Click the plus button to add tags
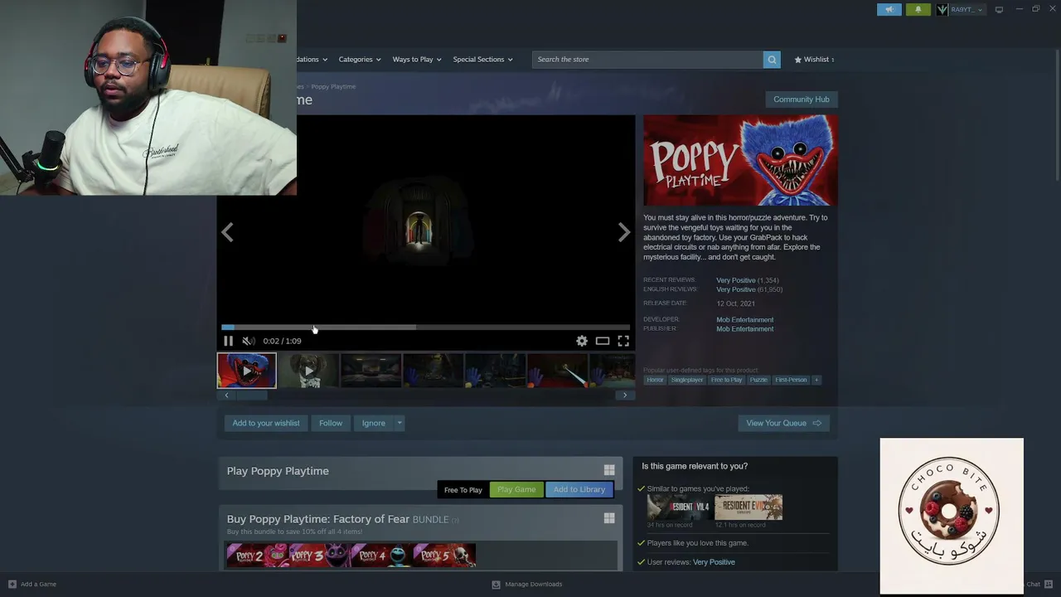The height and width of the screenshot is (597, 1061). [x=816, y=380]
